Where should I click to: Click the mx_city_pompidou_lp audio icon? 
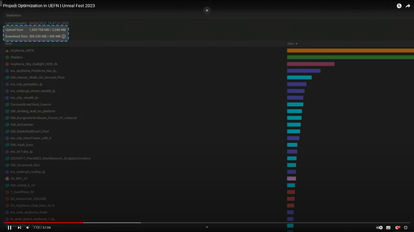coord(7,84)
